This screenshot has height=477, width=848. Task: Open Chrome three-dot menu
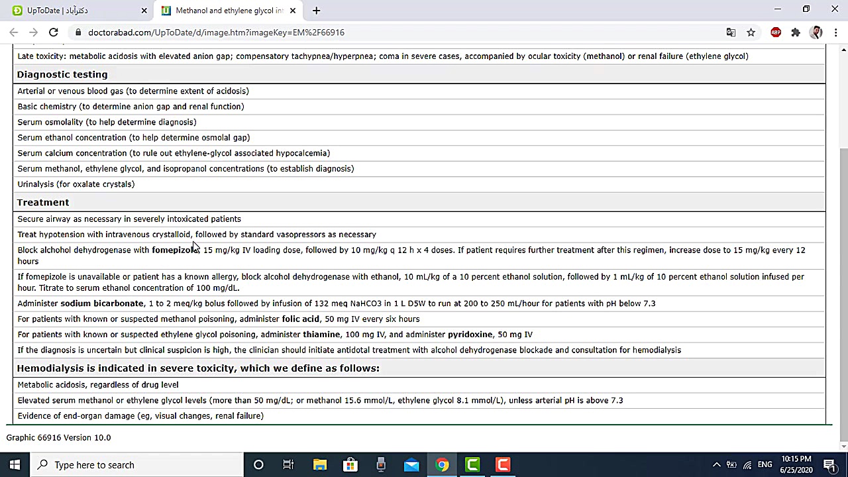[836, 32]
